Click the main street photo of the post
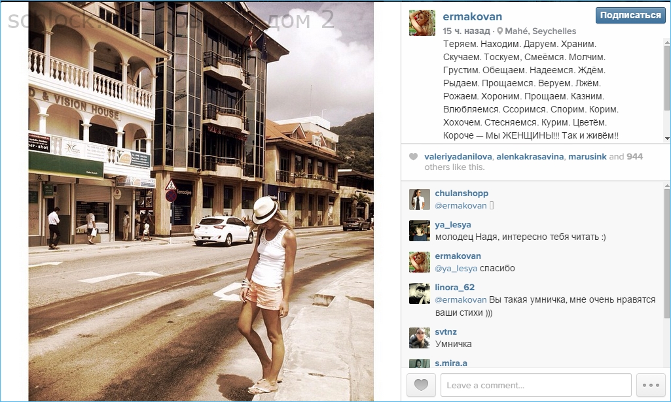Screen dimensions: 671x402 (x=201, y=201)
